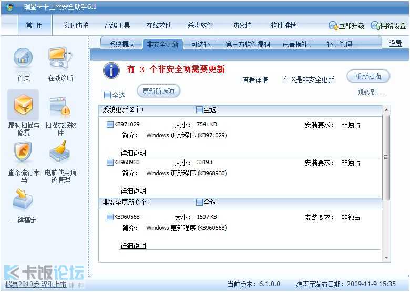Toggle 全选 in the 系统更新 header
The width and height of the screenshot is (410, 292).
199,109
